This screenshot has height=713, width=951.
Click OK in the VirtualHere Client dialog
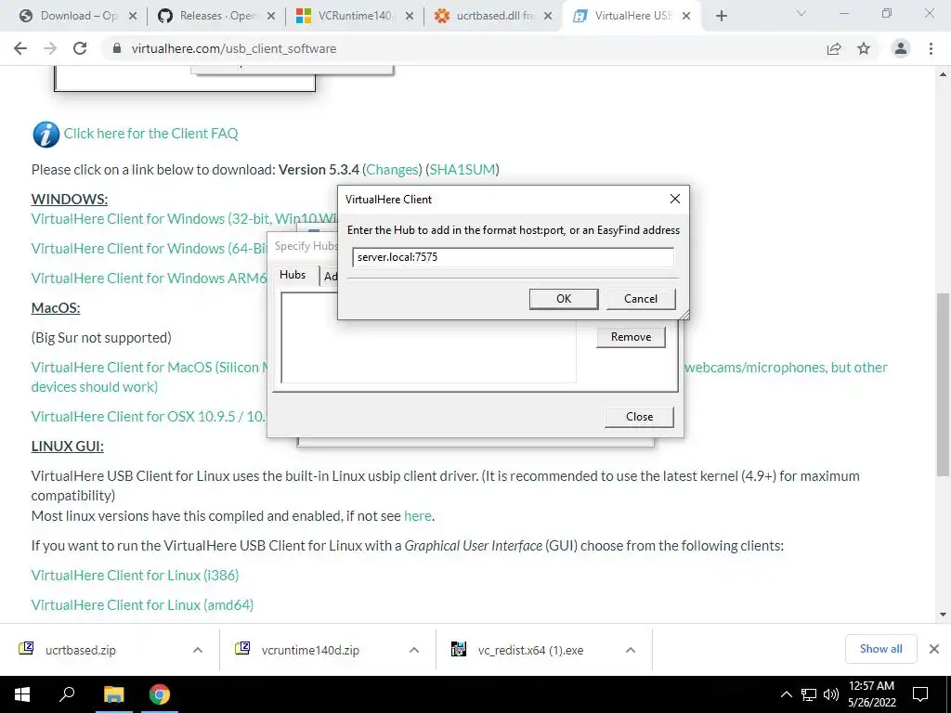[x=564, y=299]
